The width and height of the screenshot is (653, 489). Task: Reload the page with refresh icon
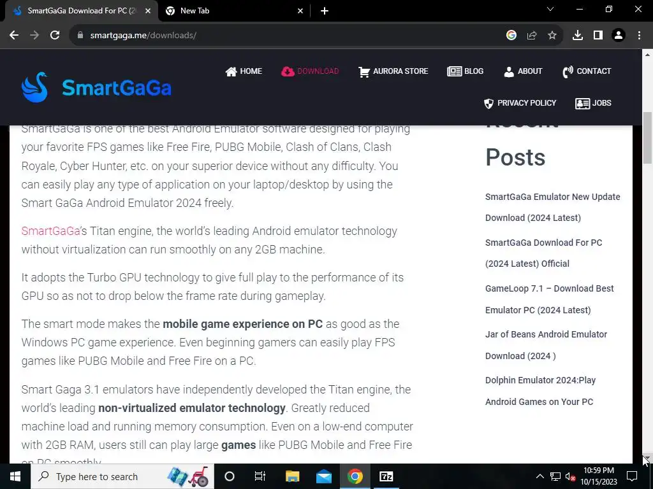tap(55, 36)
